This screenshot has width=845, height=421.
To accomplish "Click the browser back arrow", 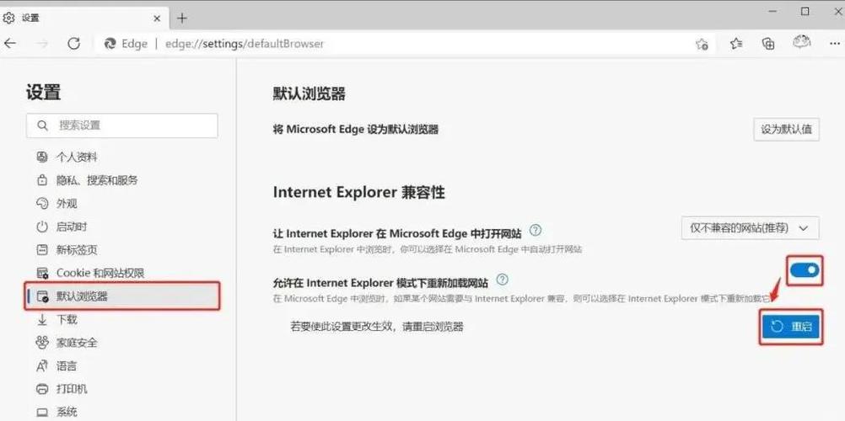I will [x=10, y=44].
